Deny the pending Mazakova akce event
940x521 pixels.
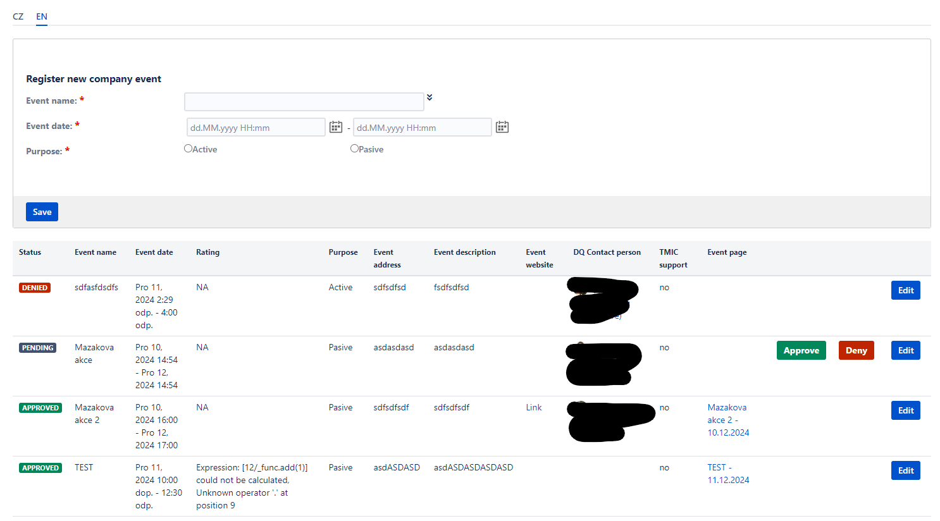(856, 350)
